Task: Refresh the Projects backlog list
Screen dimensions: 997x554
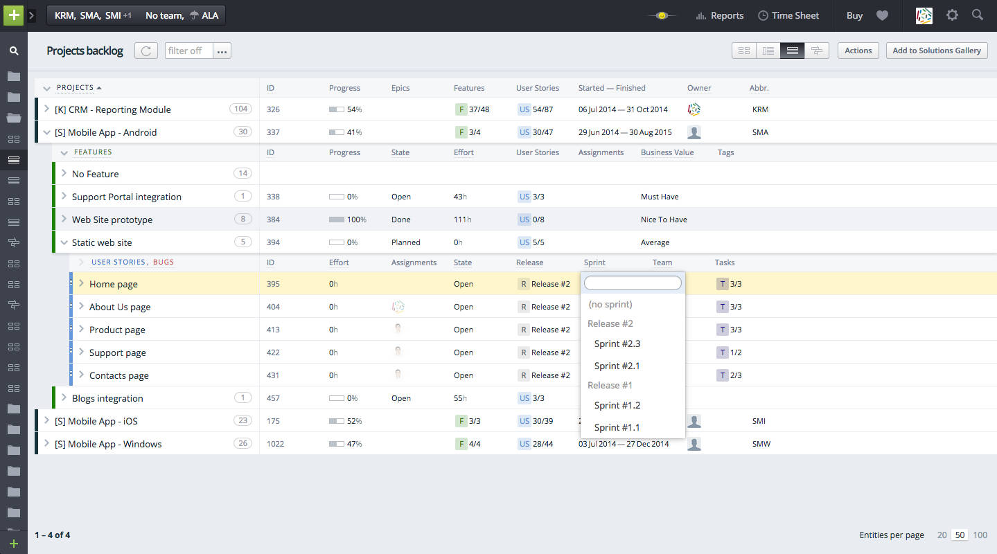Action: point(145,50)
